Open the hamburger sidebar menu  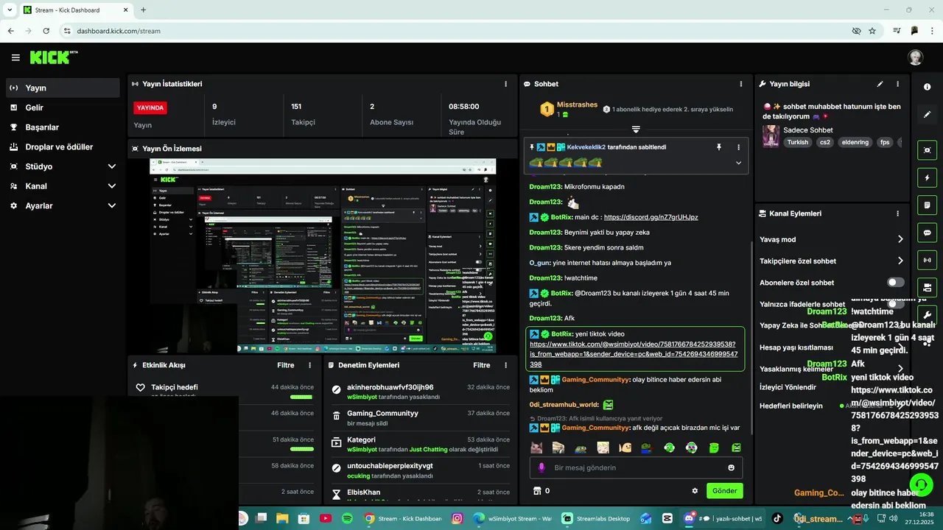coord(15,57)
